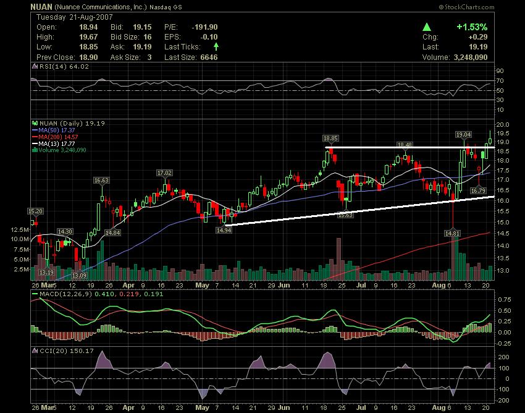The image size is (525, 413).
Task: Click the Prev Close value 18.90
Action: coord(88,57)
